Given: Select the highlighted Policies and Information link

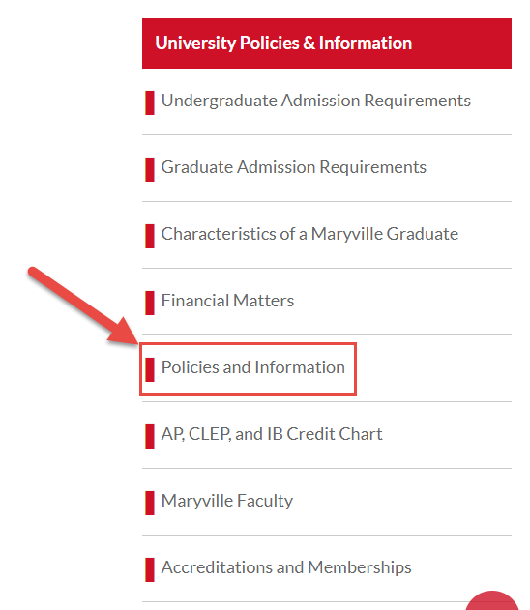Looking at the screenshot, I should [x=253, y=367].
